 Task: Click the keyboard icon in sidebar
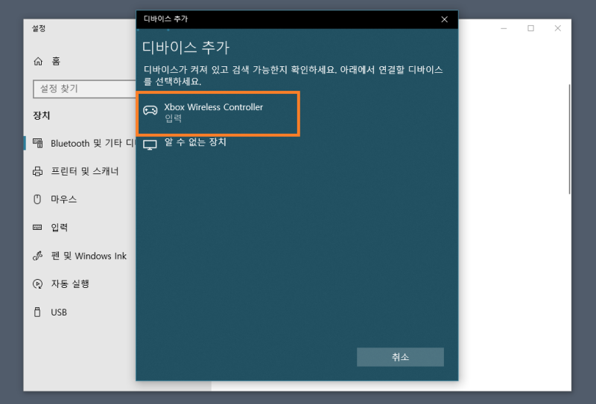37,228
